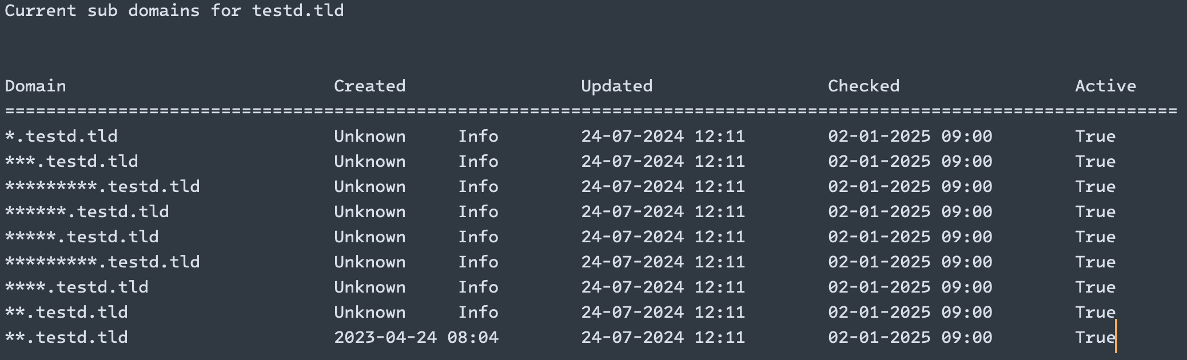Open Info for the six-asterisk ******.testd.tld row
Image resolution: width=1187 pixels, height=360 pixels.
[x=478, y=211]
